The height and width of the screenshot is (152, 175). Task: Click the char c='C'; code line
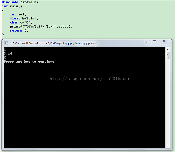(21, 22)
